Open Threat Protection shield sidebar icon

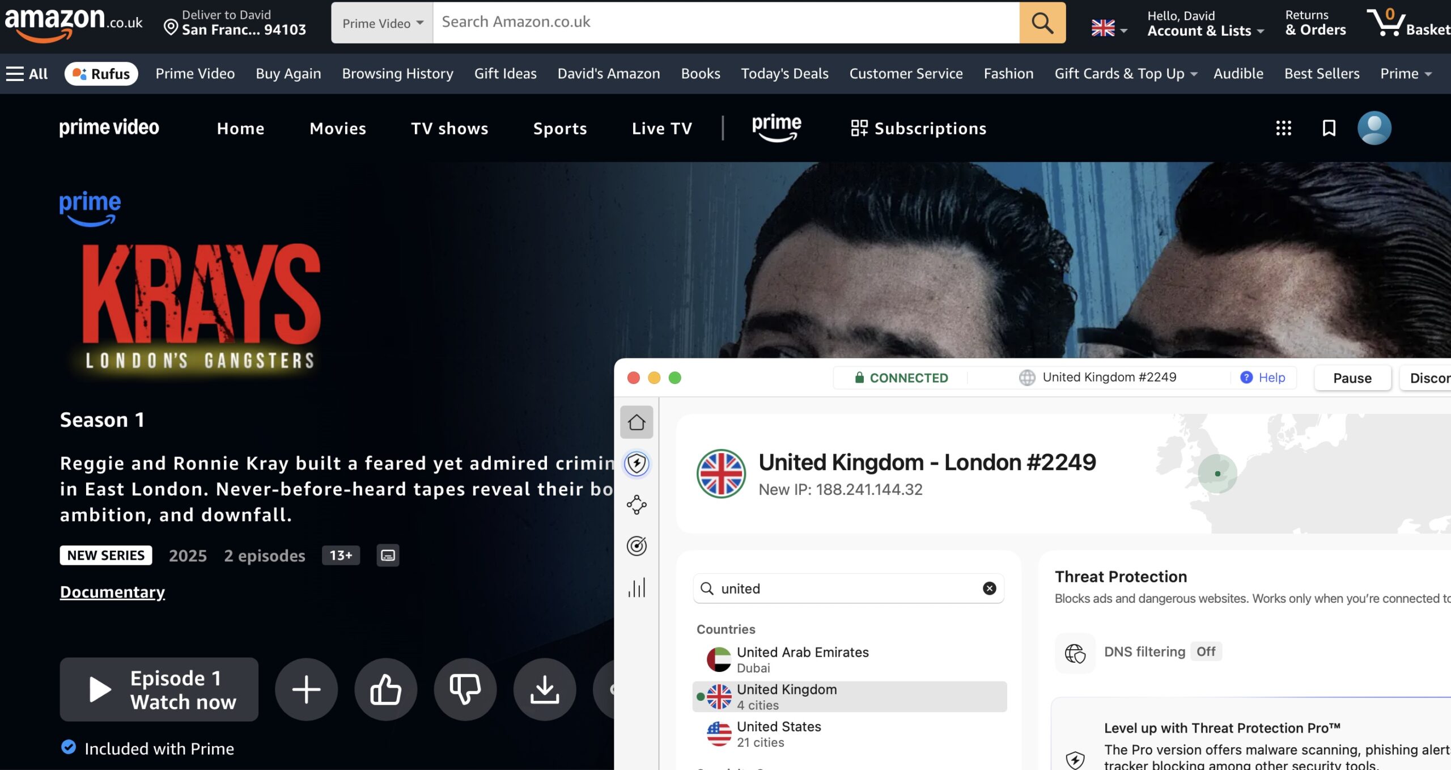click(637, 464)
